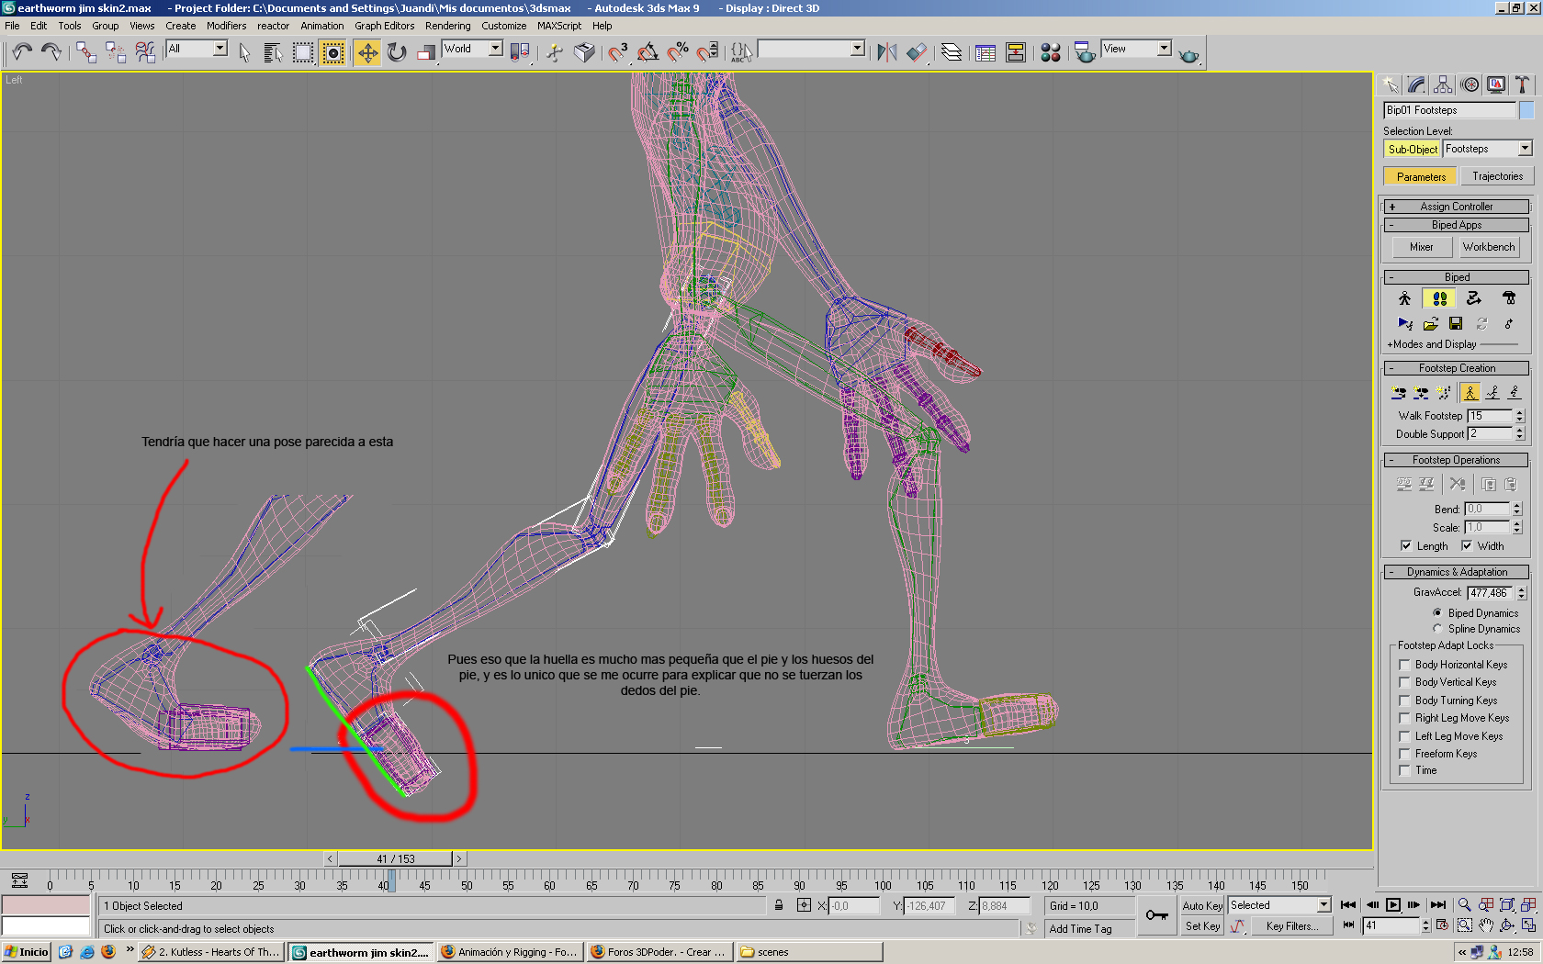Open the Rendering menu
Viewport: 1543px width, 964px height.
click(447, 26)
